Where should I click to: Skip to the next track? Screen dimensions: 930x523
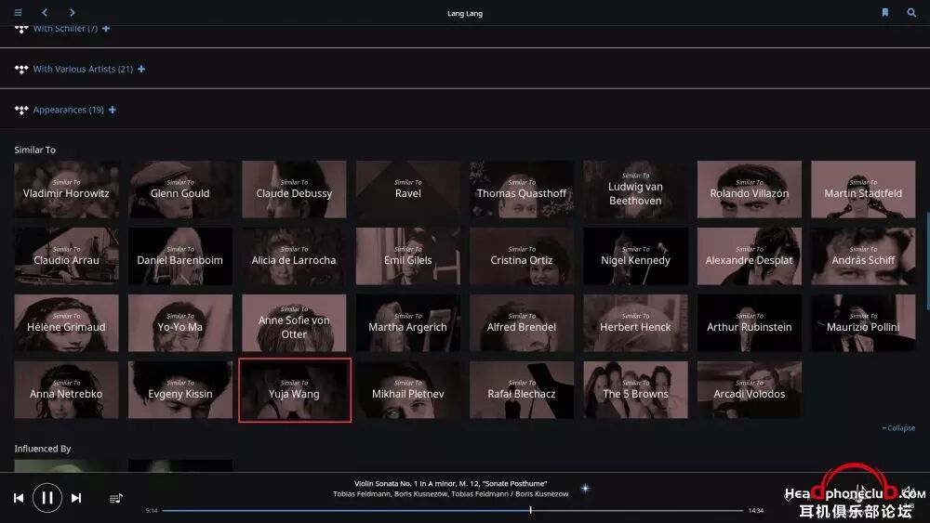pos(76,498)
